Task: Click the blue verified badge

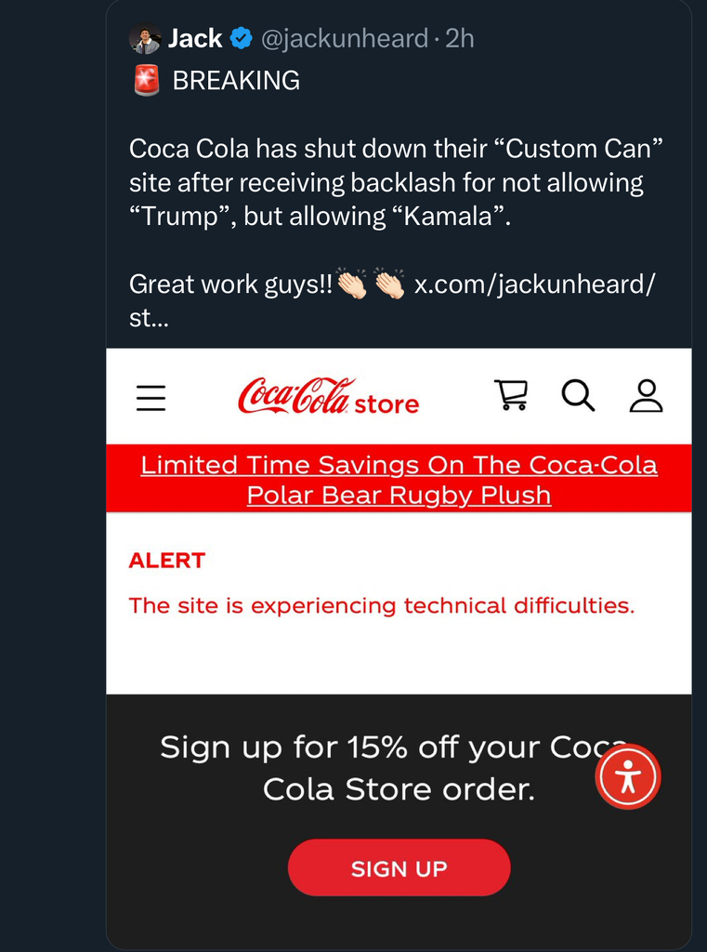Action: (x=241, y=39)
